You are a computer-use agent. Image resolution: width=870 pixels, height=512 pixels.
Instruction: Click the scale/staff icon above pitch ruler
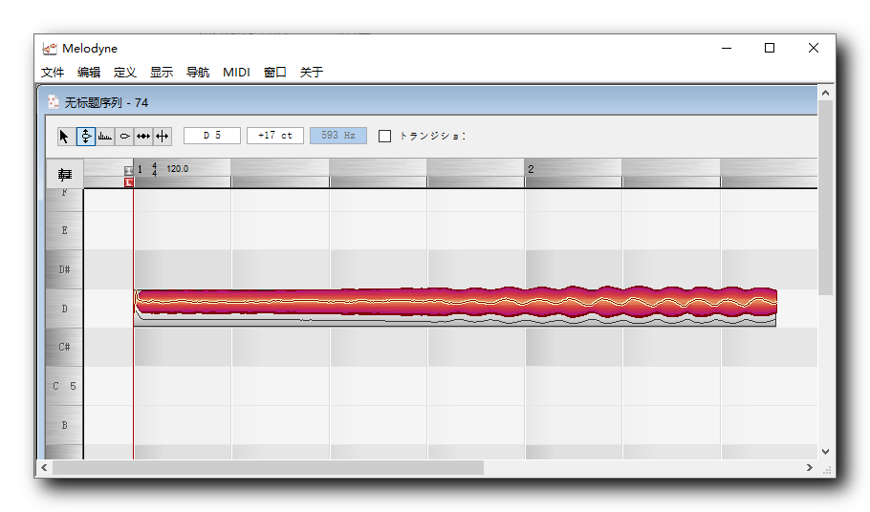point(65,175)
